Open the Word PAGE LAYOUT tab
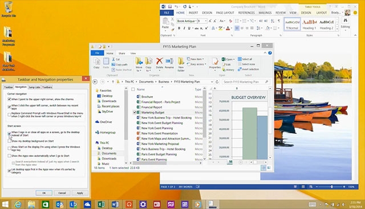The height and width of the screenshot is (209, 365). pyautogui.click(x=225, y=13)
